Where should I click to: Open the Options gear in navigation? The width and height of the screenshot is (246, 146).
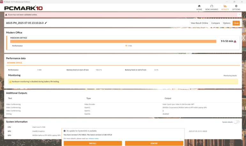tap(236, 8)
